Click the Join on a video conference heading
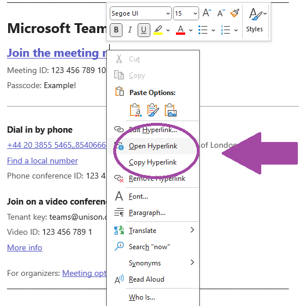Viewport: 299px width, 306px height. 57,202
